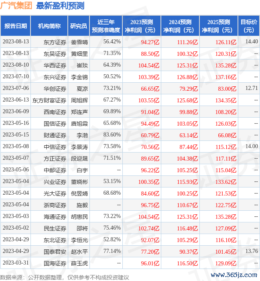
Task: Click the 广汽集团 title text
Action: click(x=16, y=6)
